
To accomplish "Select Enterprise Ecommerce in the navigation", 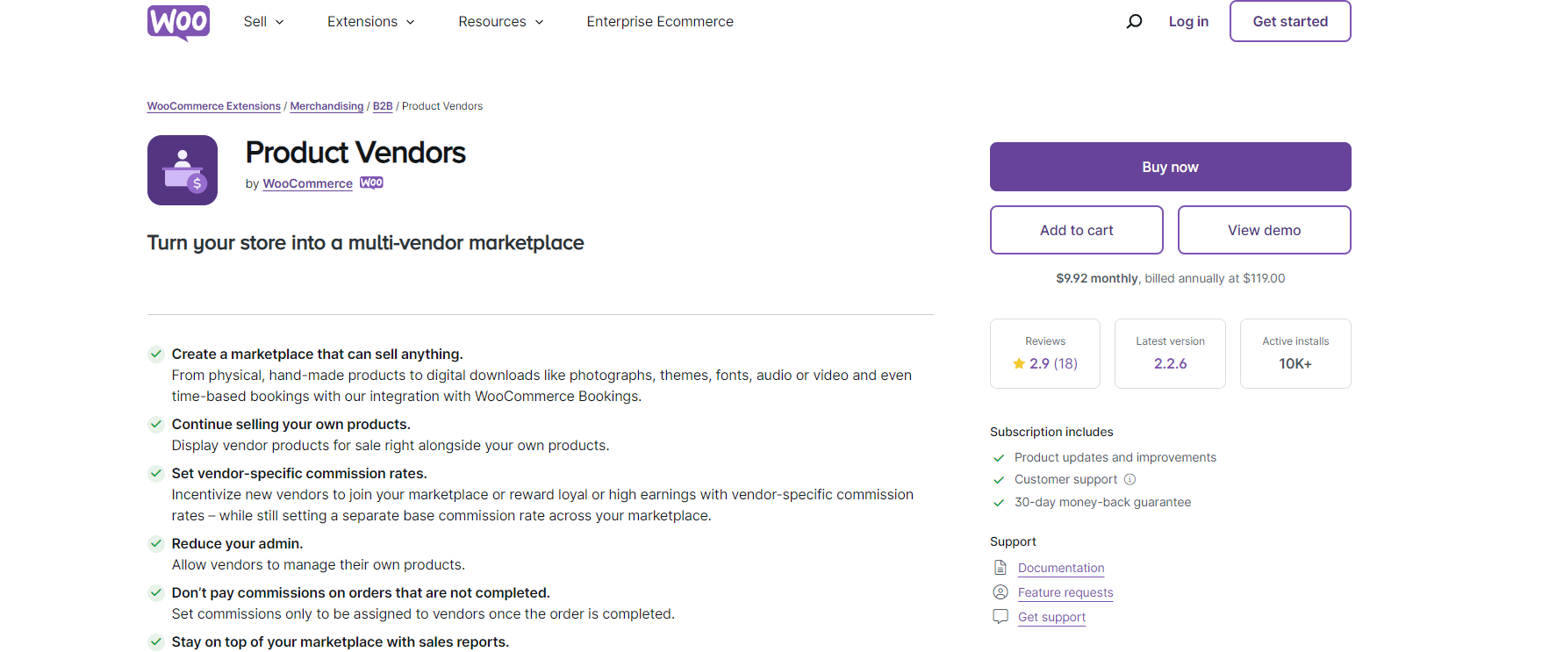I will [659, 21].
